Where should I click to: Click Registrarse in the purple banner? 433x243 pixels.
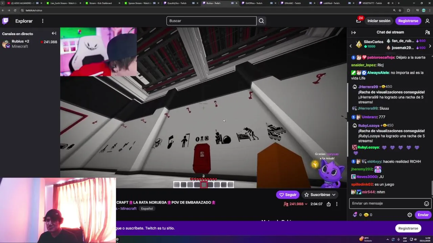(x=408, y=228)
